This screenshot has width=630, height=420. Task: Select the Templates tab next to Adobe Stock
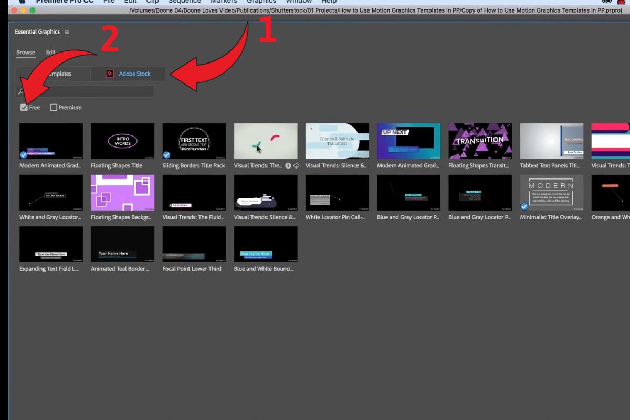pyautogui.click(x=54, y=74)
